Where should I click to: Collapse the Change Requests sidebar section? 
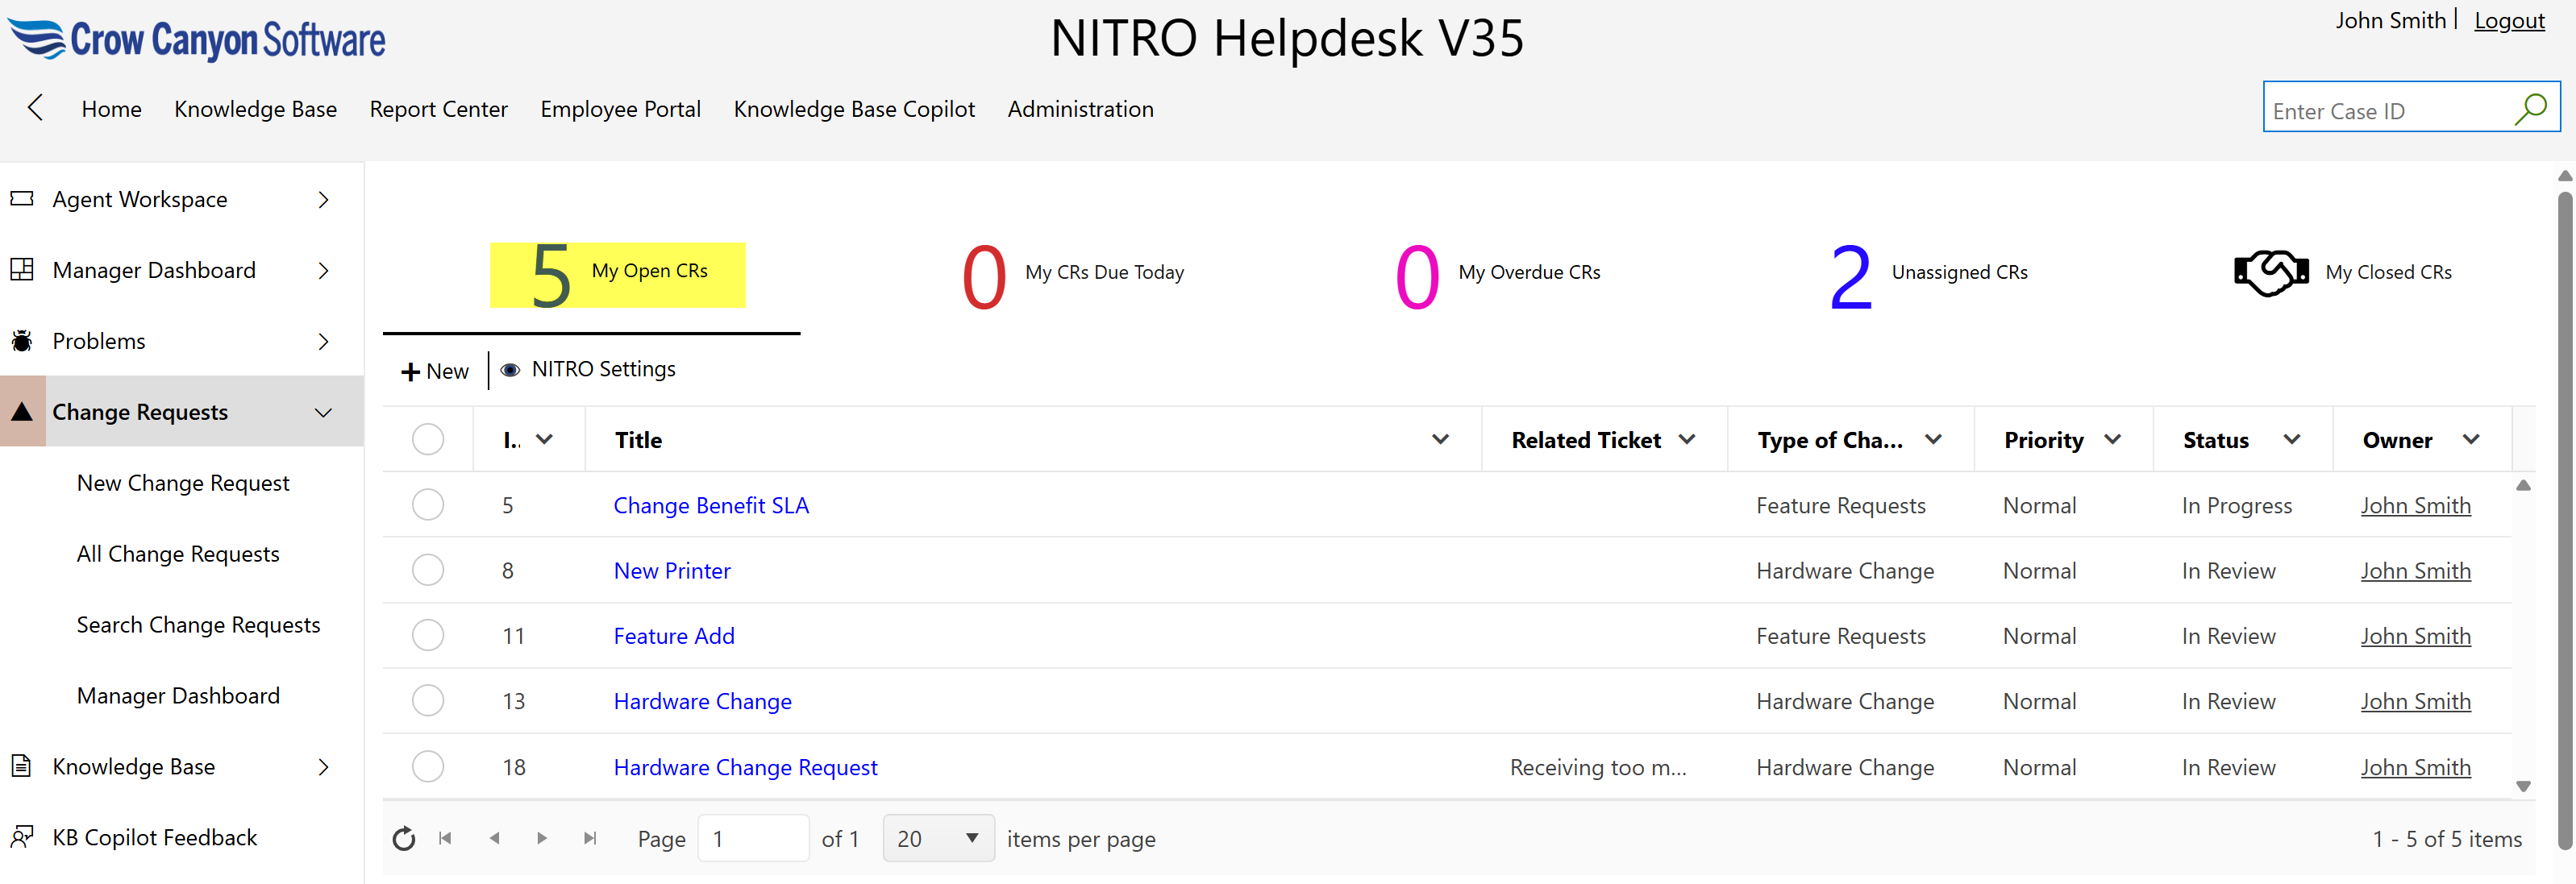323,412
